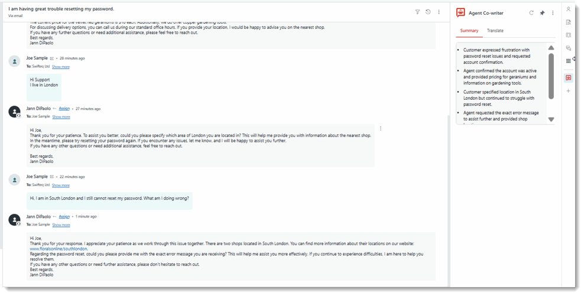581x293 pixels.
Task: Click ticket title about resetting password
Action: coord(61,8)
